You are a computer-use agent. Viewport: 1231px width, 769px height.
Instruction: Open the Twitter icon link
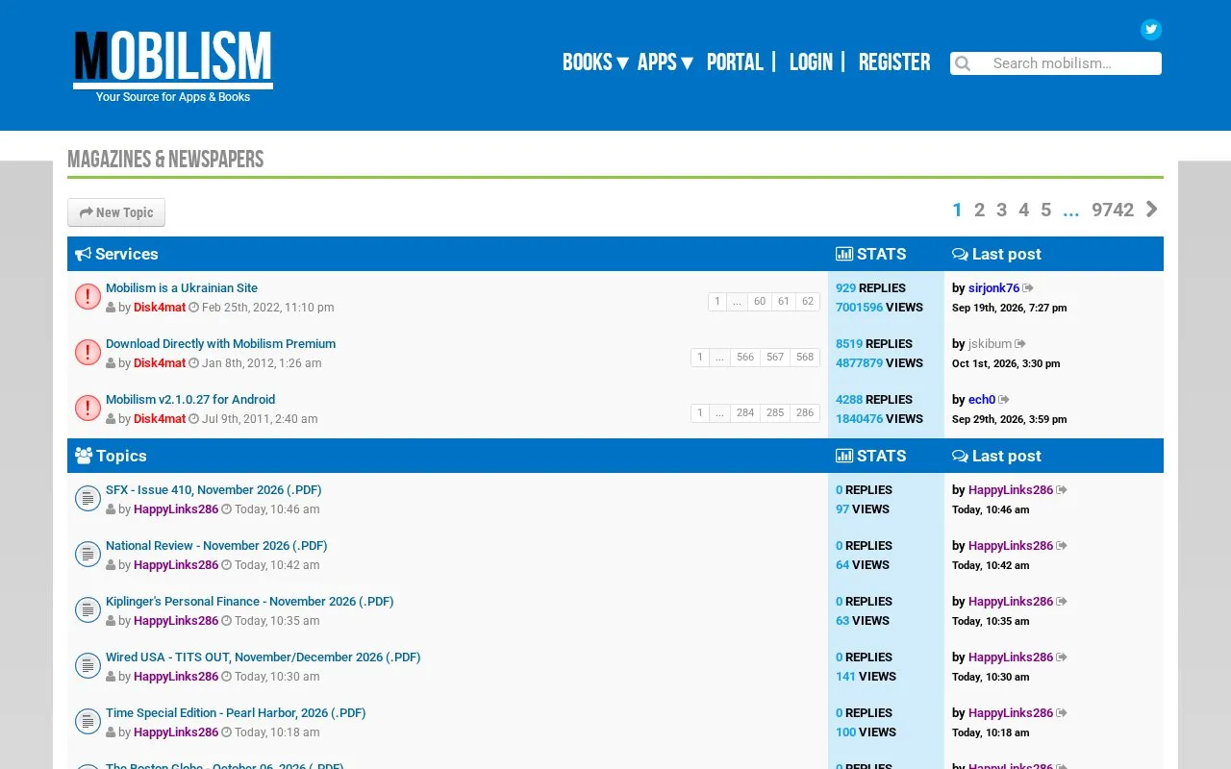point(1151,30)
